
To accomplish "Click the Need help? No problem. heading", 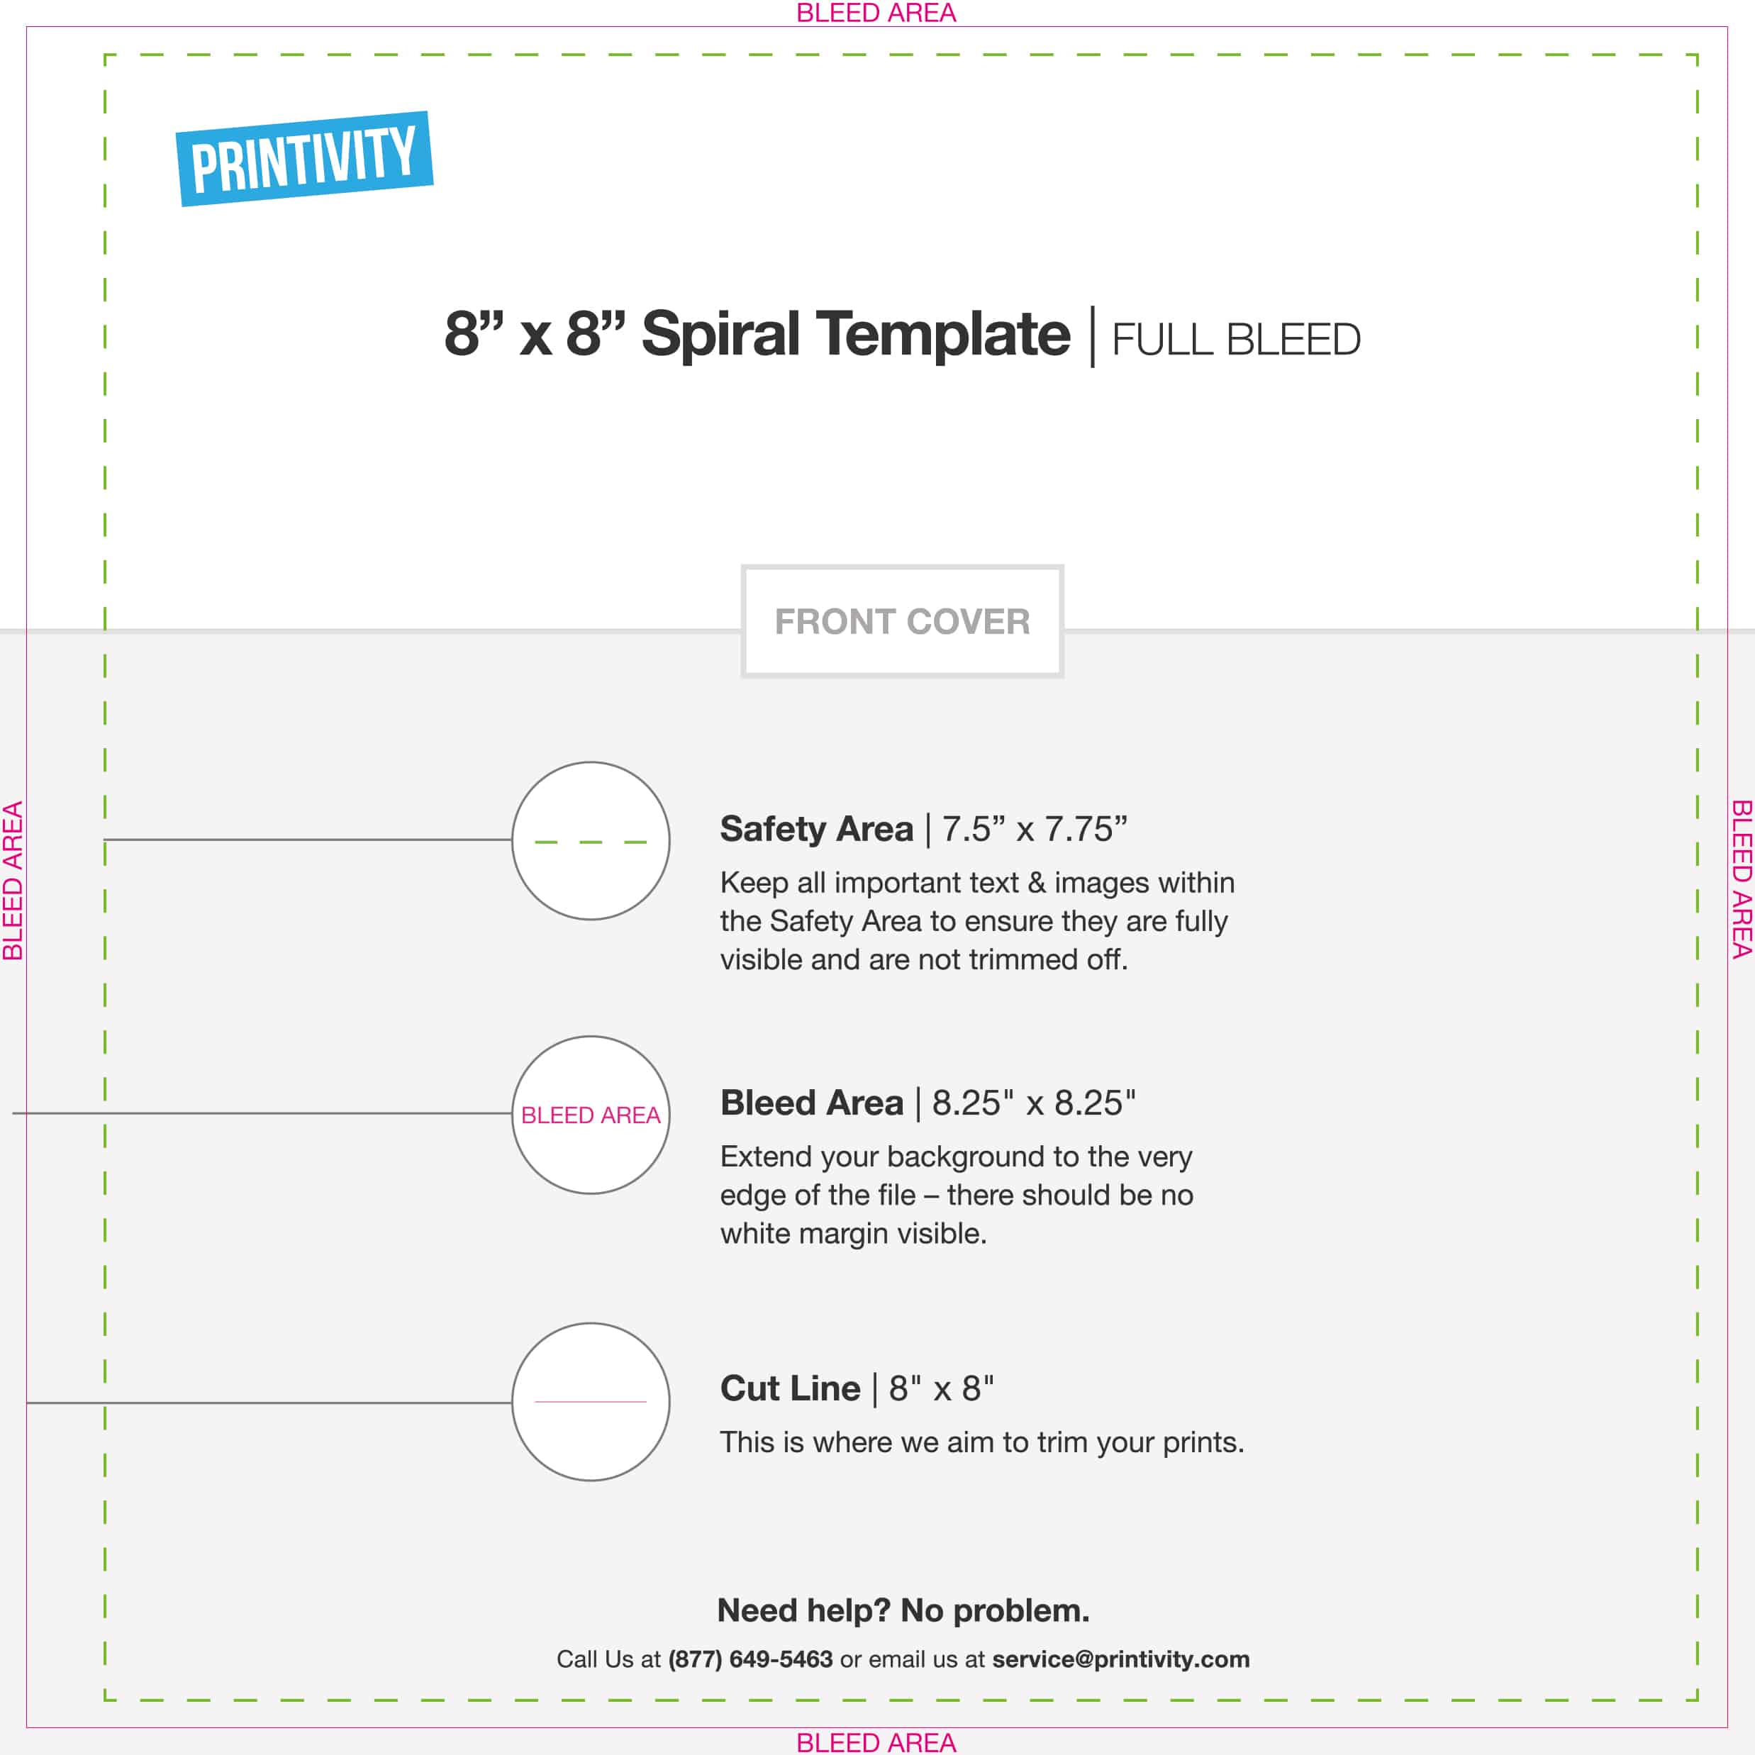I will click(903, 1610).
